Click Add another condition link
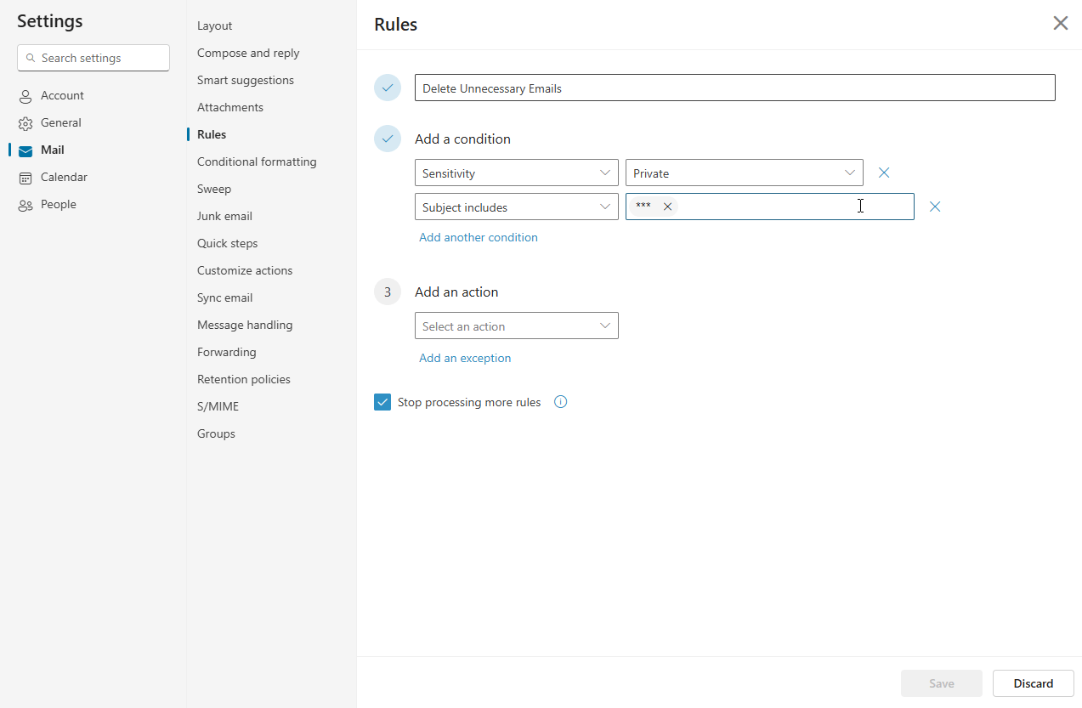The height and width of the screenshot is (708, 1082). pos(478,237)
